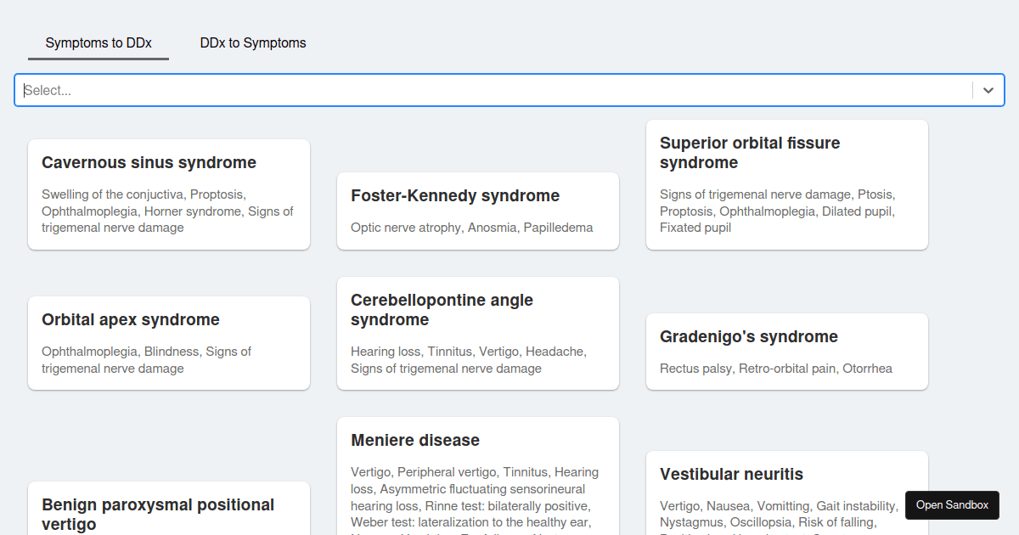Click symptoms text under Cavernous sinus syndrome
Viewport: 1019px width, 535px height.
(167, 211)
